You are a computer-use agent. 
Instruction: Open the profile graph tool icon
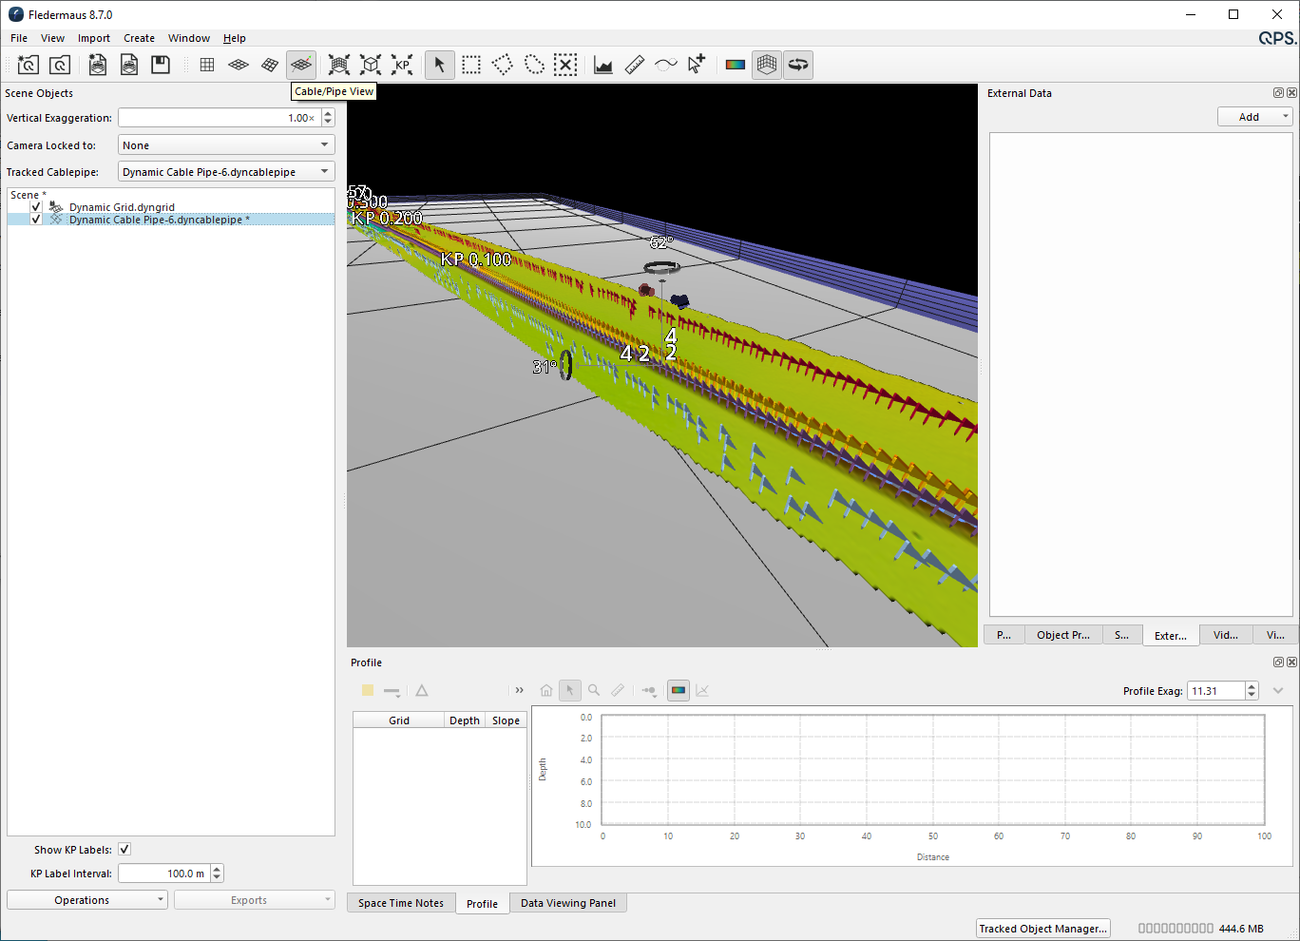click(x=603, y=65)
